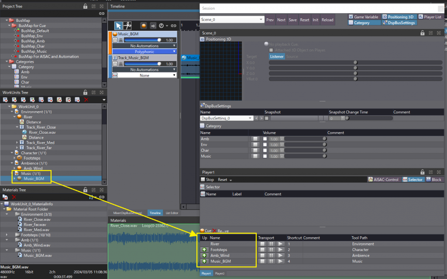Click the orange cue sphere icon in the toolbar
Viewport: 447px width, 279px height.
pos(144,26)
